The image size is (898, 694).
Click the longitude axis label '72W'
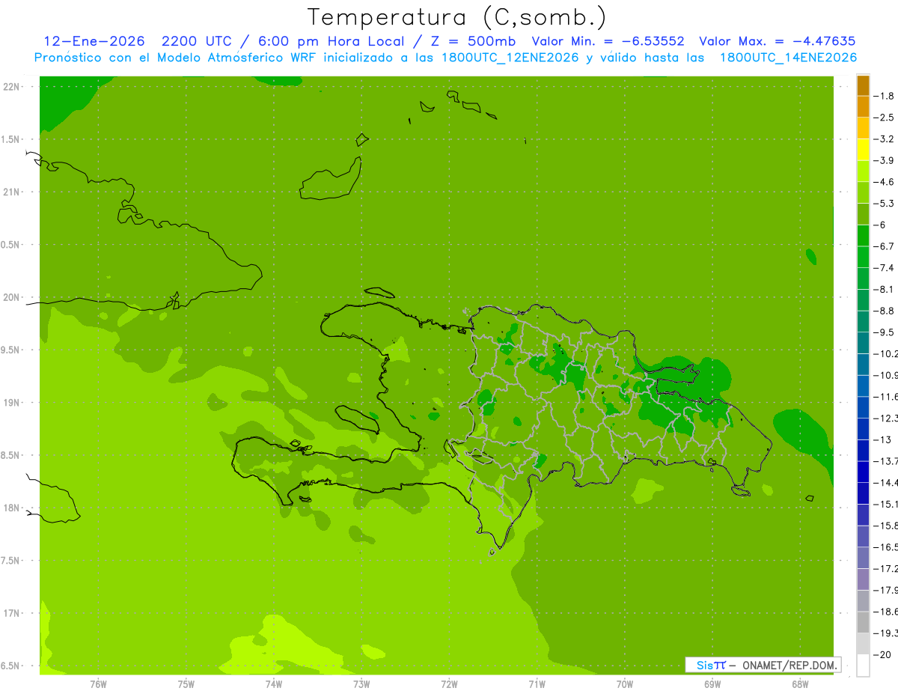[x=449, y=684]
